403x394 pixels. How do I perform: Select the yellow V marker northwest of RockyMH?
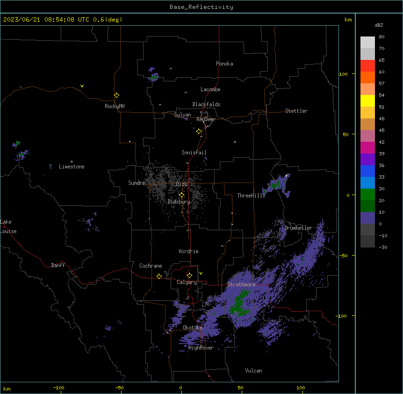[82, 86]
